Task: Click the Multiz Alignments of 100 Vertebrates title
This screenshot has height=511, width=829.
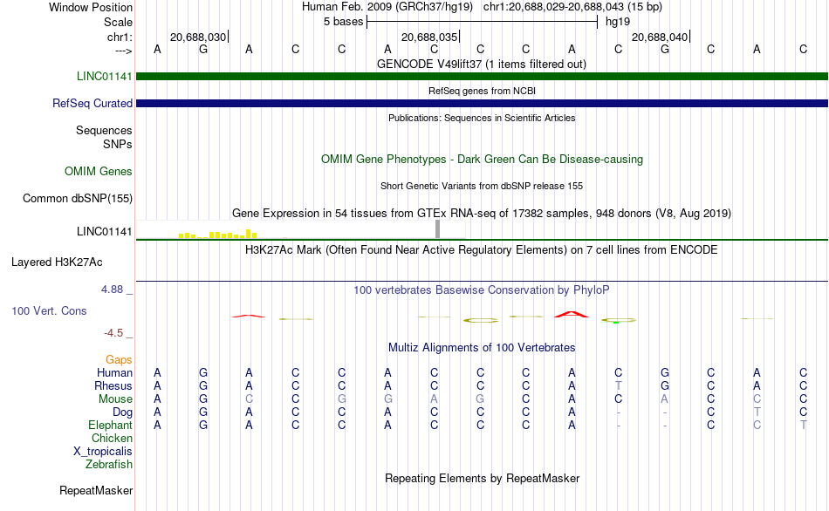Action: click(x=482, y=347)
